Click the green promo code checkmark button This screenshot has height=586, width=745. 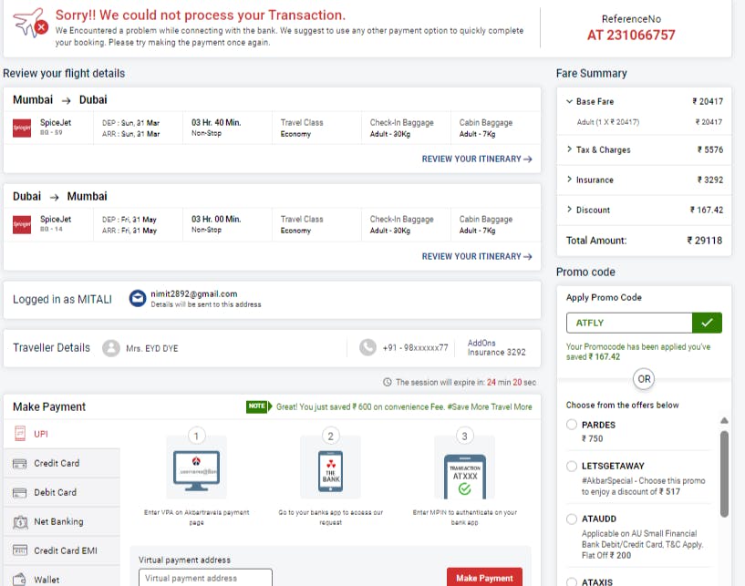(707, 323)
